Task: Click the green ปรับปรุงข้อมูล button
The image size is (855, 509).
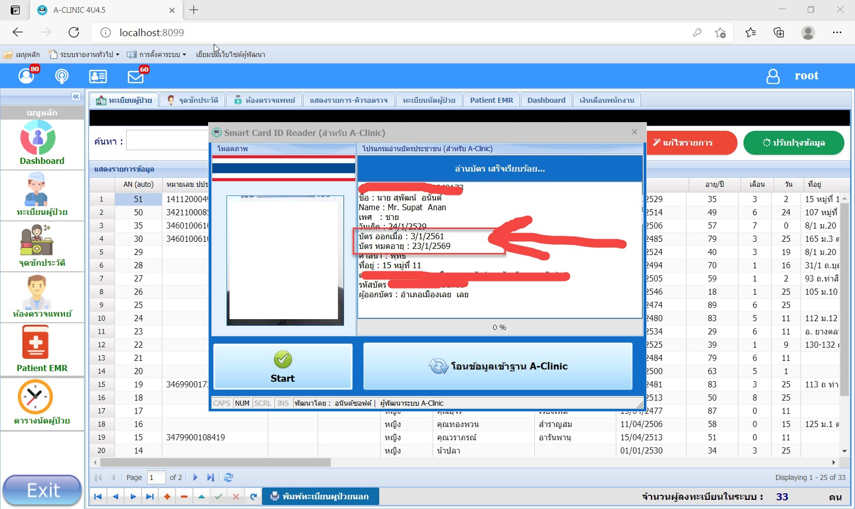Action: pyautogui.click(x=794, y=143)
